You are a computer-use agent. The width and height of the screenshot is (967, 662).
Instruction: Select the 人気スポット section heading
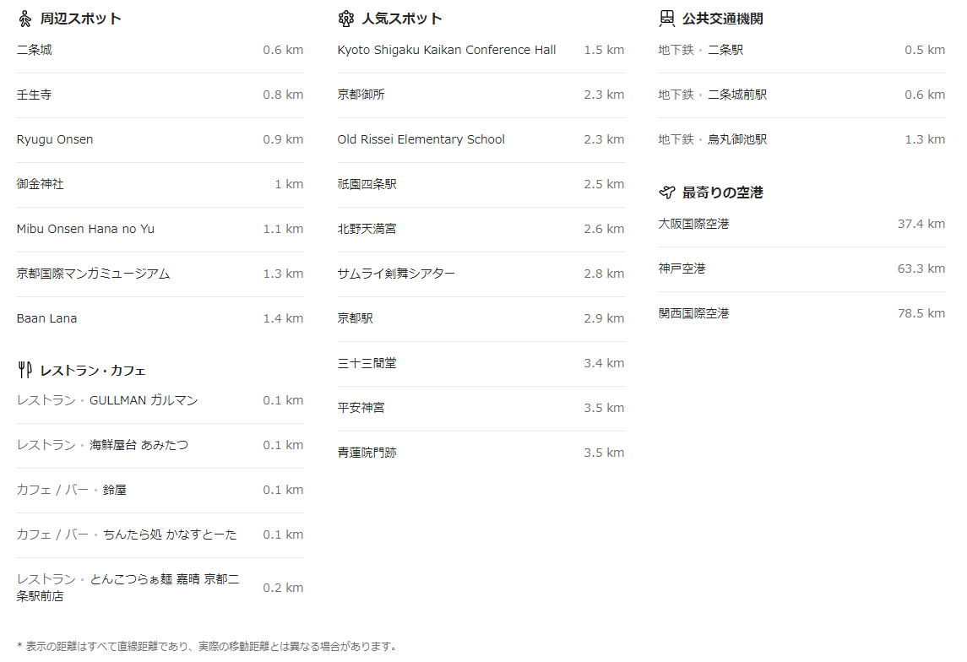(x=402, y=19)
